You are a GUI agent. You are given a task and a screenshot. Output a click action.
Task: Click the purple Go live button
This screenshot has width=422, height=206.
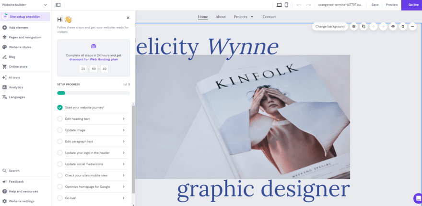[x=411, y=5]
